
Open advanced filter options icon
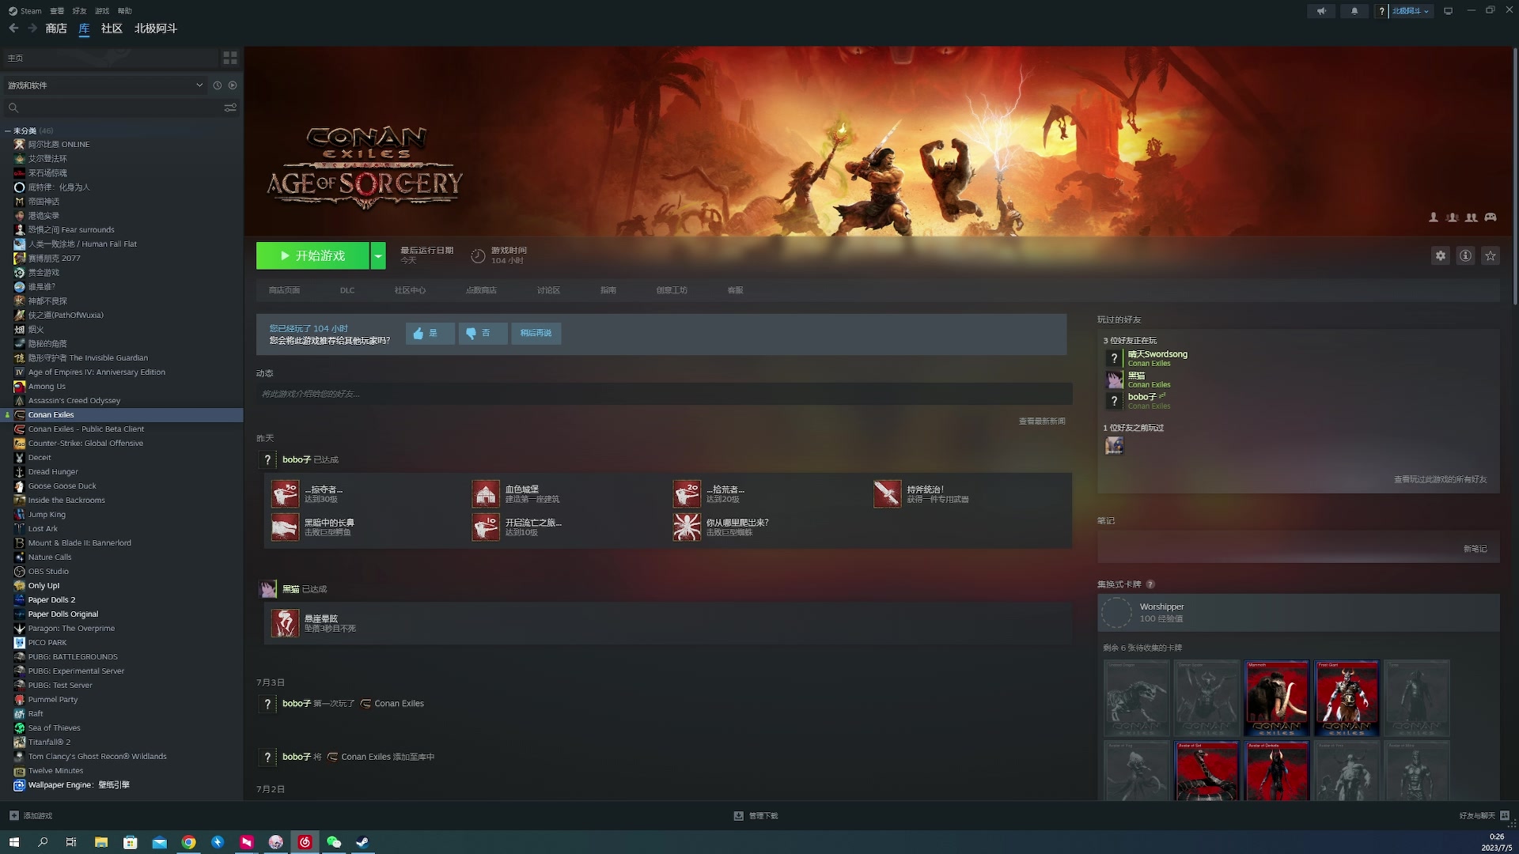tap(230, 108)
